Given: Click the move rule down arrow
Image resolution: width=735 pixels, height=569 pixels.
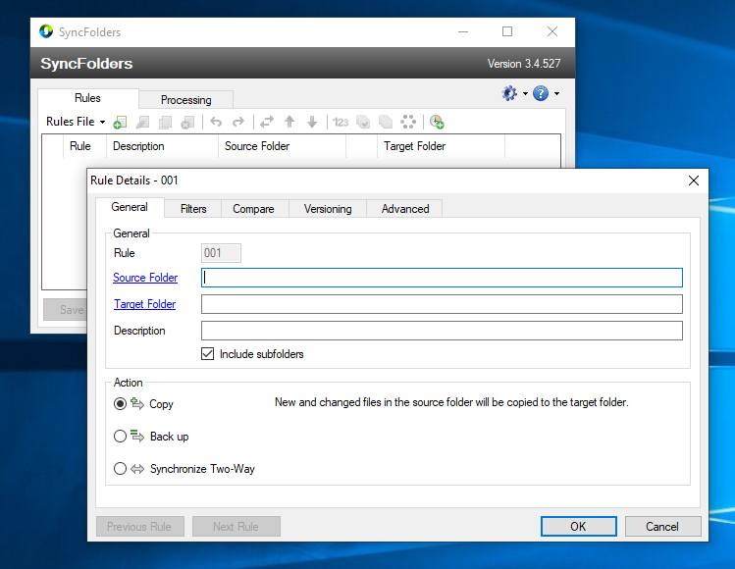Looking at the screenshot, I should 312,122.
